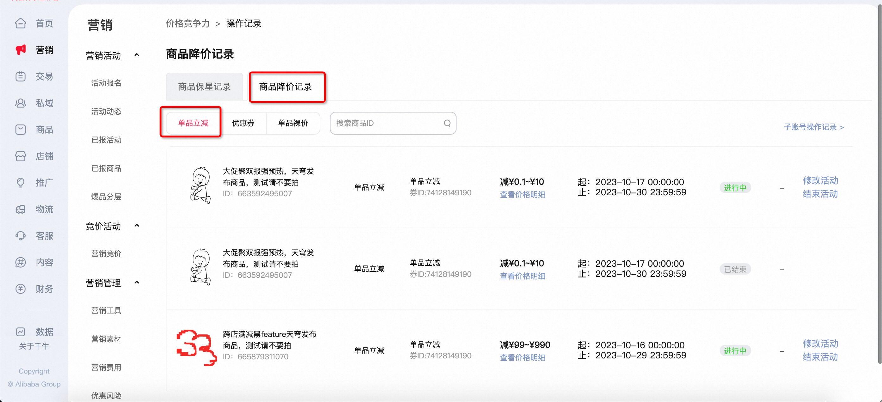This screenshot has height=402, width=882.
Task: Click the 客服 headset icon
Action: (21, 235)
